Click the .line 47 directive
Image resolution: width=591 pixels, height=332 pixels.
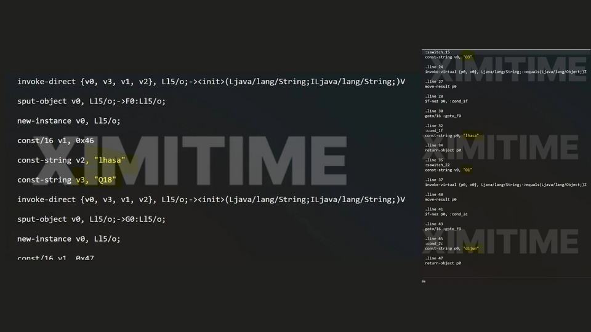(434, 258)
